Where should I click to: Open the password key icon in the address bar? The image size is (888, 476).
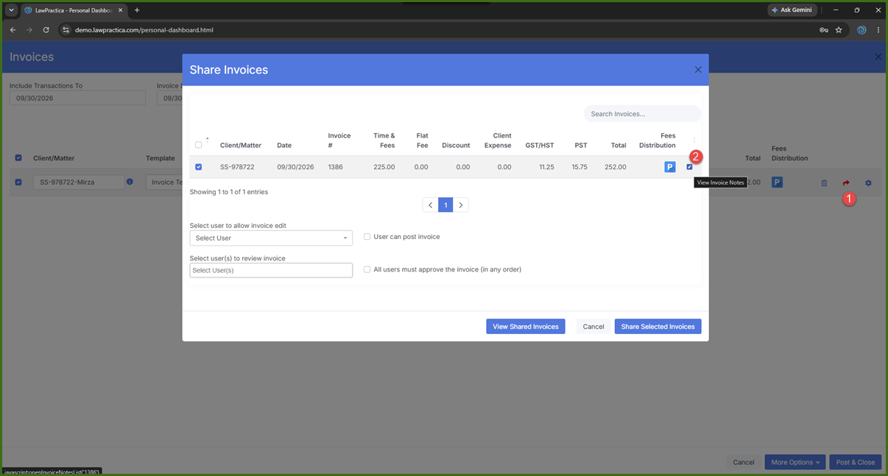tap(824, 30)
